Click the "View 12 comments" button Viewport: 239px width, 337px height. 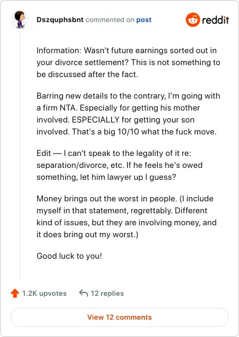point(119,317)
